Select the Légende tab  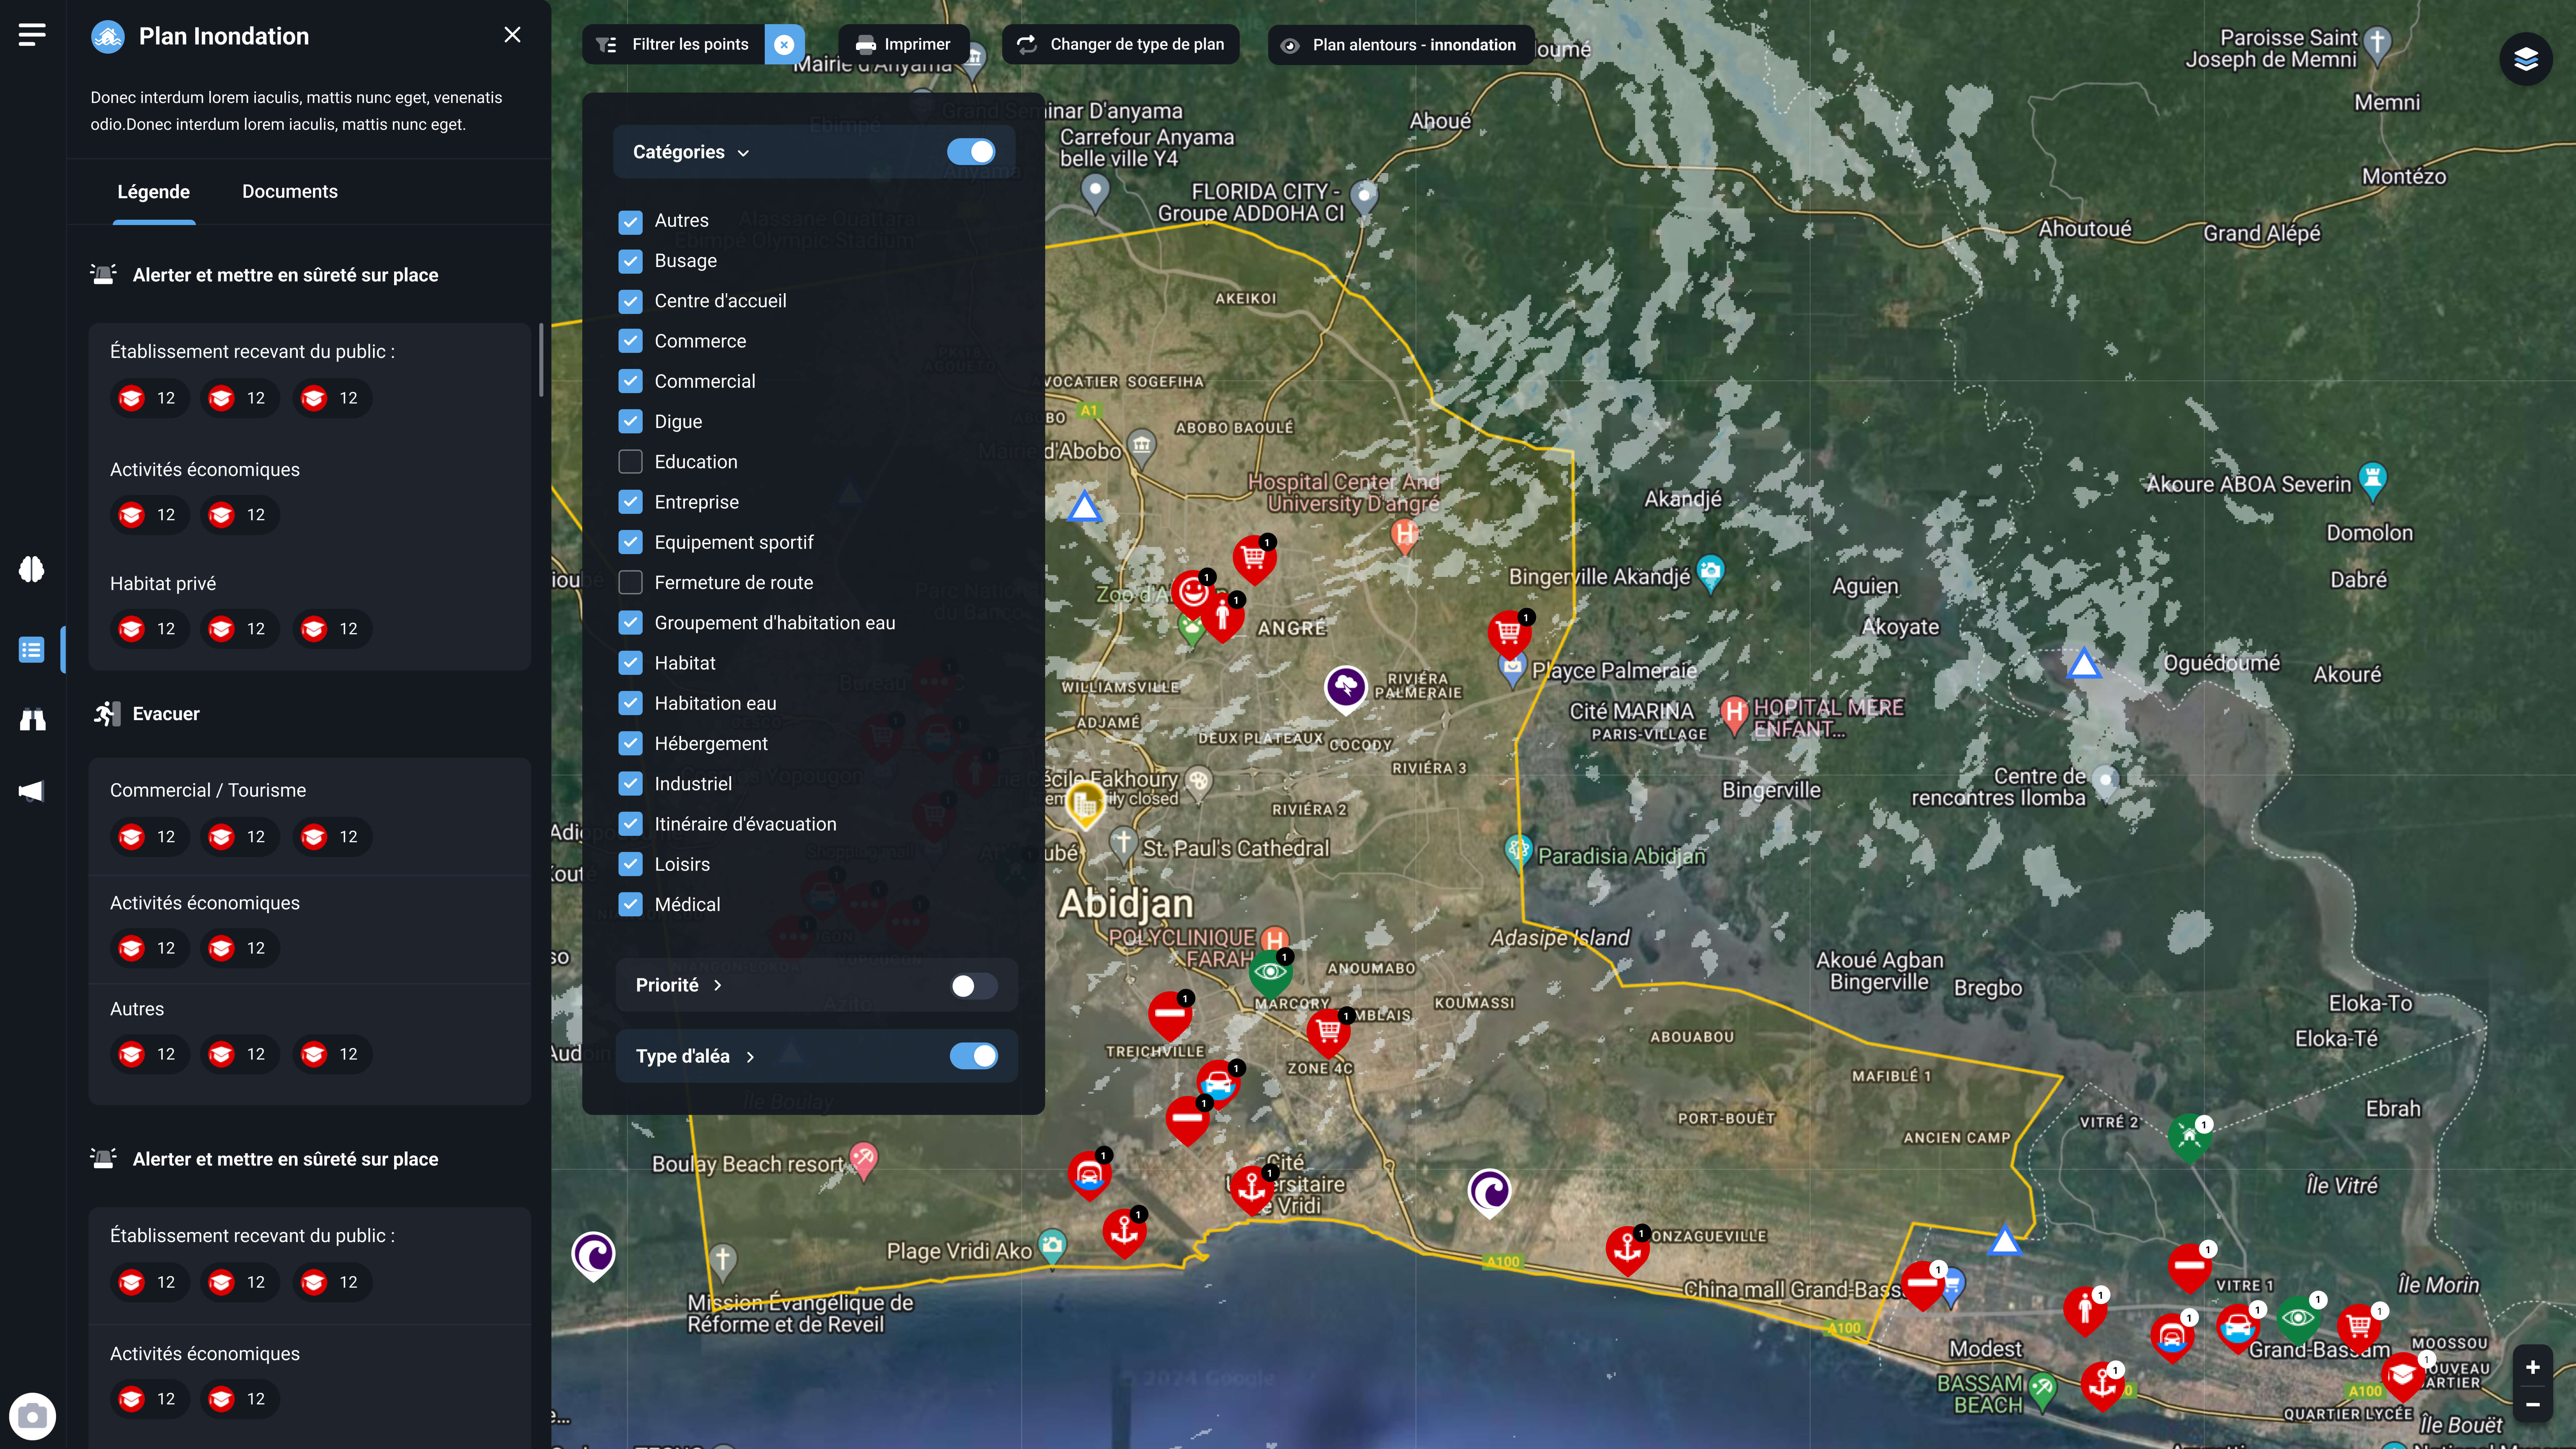(x=153, y=191)
